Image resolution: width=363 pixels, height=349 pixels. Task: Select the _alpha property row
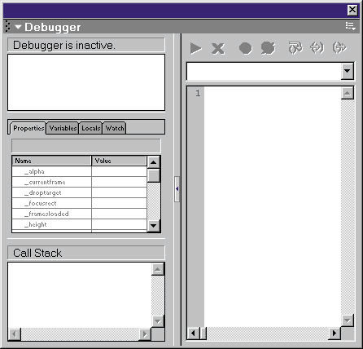pyautogui.click(x=79, y=171)
